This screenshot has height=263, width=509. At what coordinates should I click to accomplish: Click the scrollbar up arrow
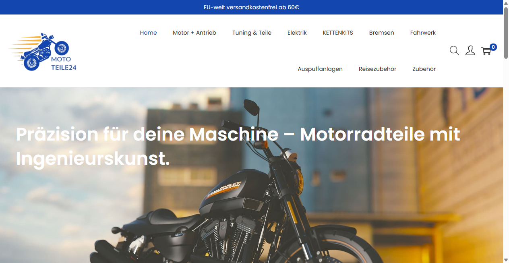[x=506, y=3]
